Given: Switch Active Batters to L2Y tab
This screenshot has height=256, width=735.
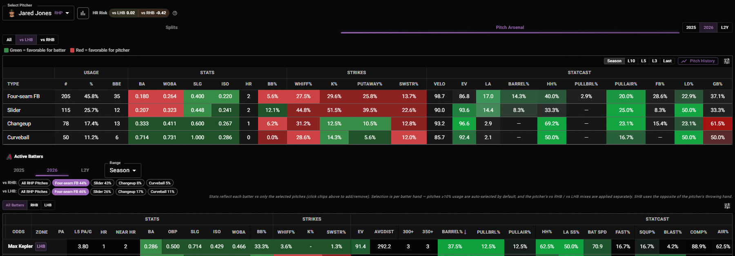Looking at the screenshot, I should [x=85, y=170].
